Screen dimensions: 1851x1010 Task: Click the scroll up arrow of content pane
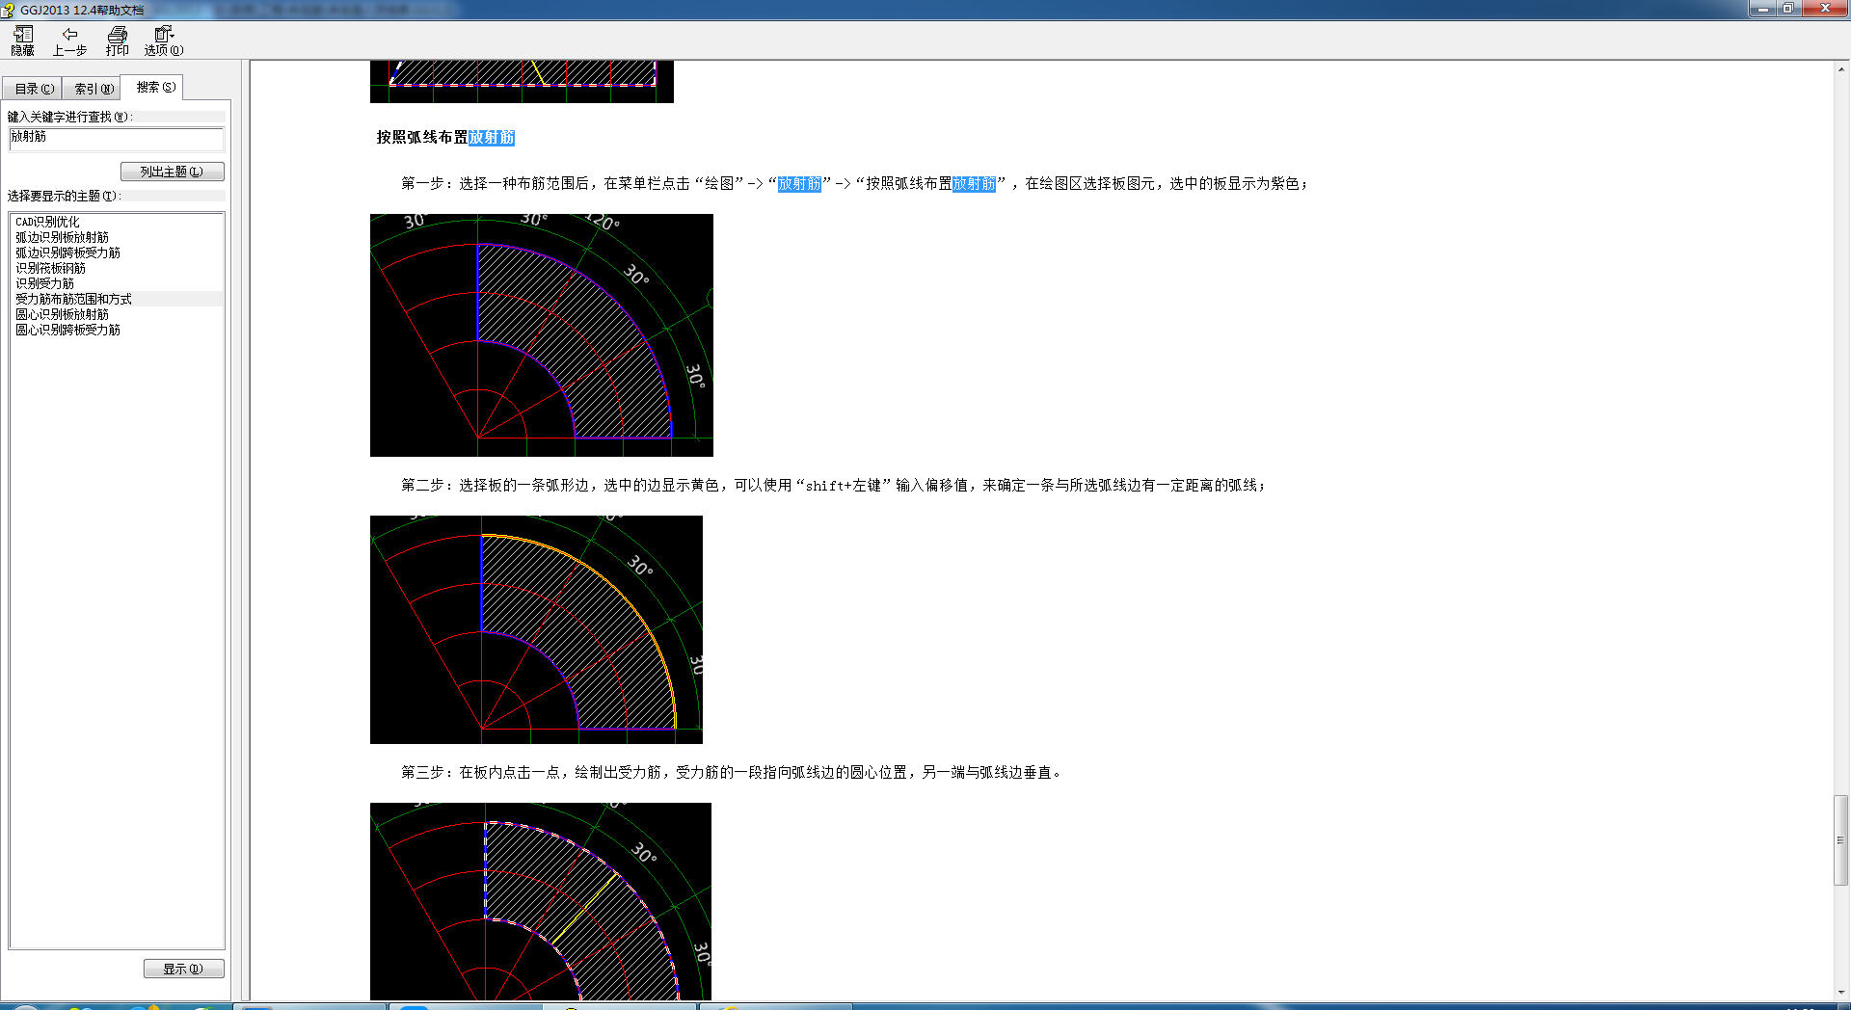1841,68
